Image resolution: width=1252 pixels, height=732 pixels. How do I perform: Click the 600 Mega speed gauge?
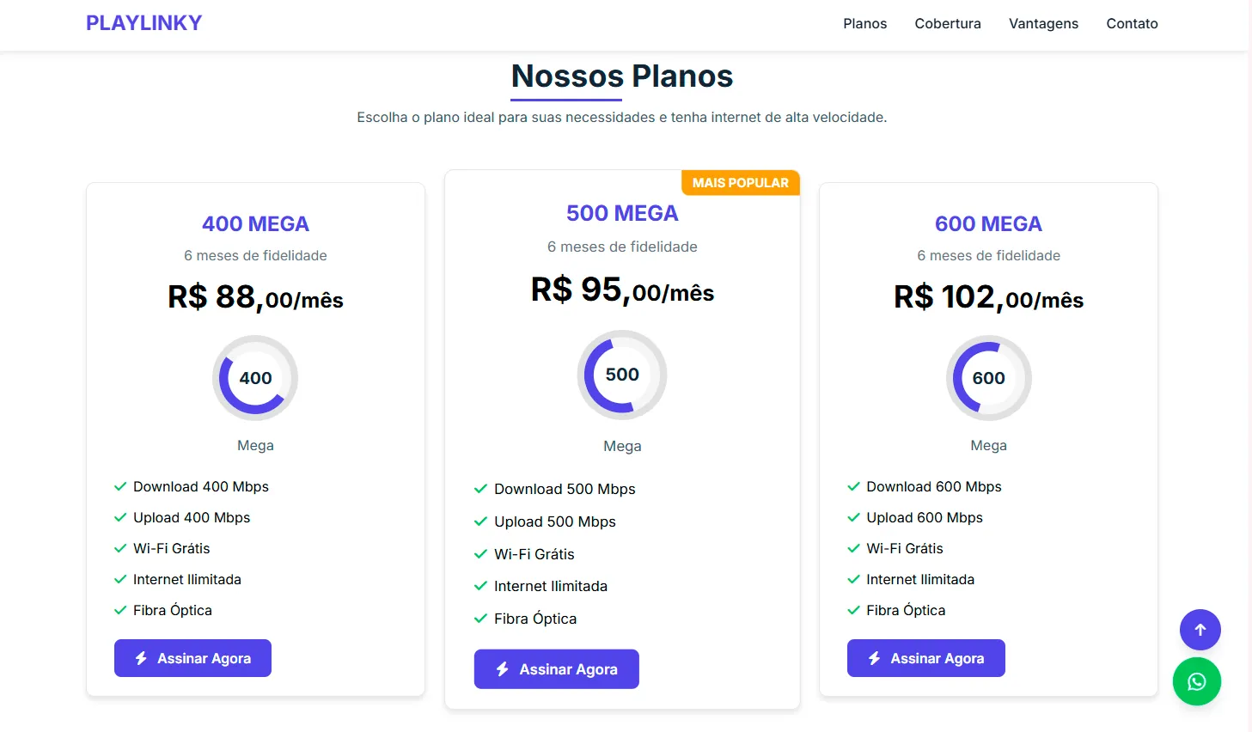(x=988, y=378)
